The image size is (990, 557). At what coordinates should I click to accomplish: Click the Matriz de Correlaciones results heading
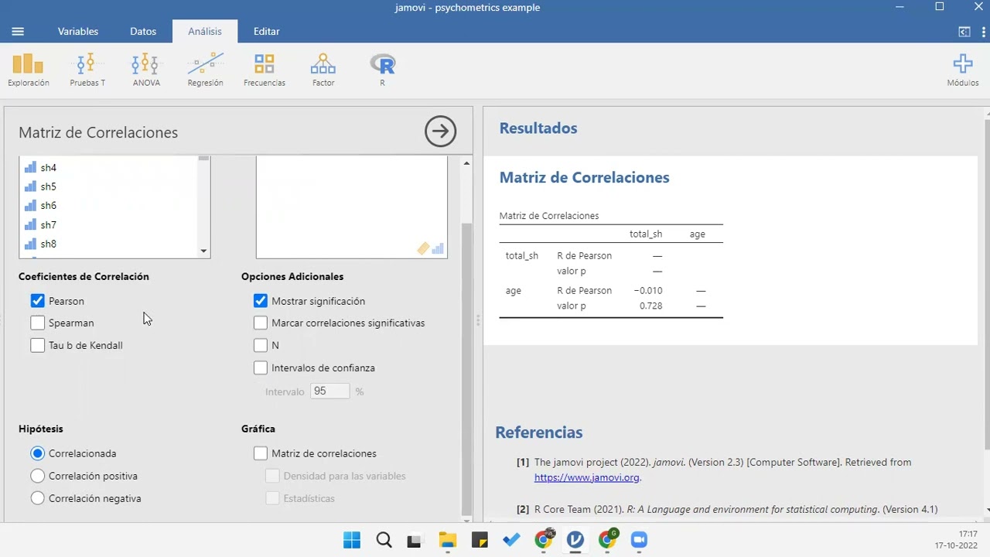point(585,177)
